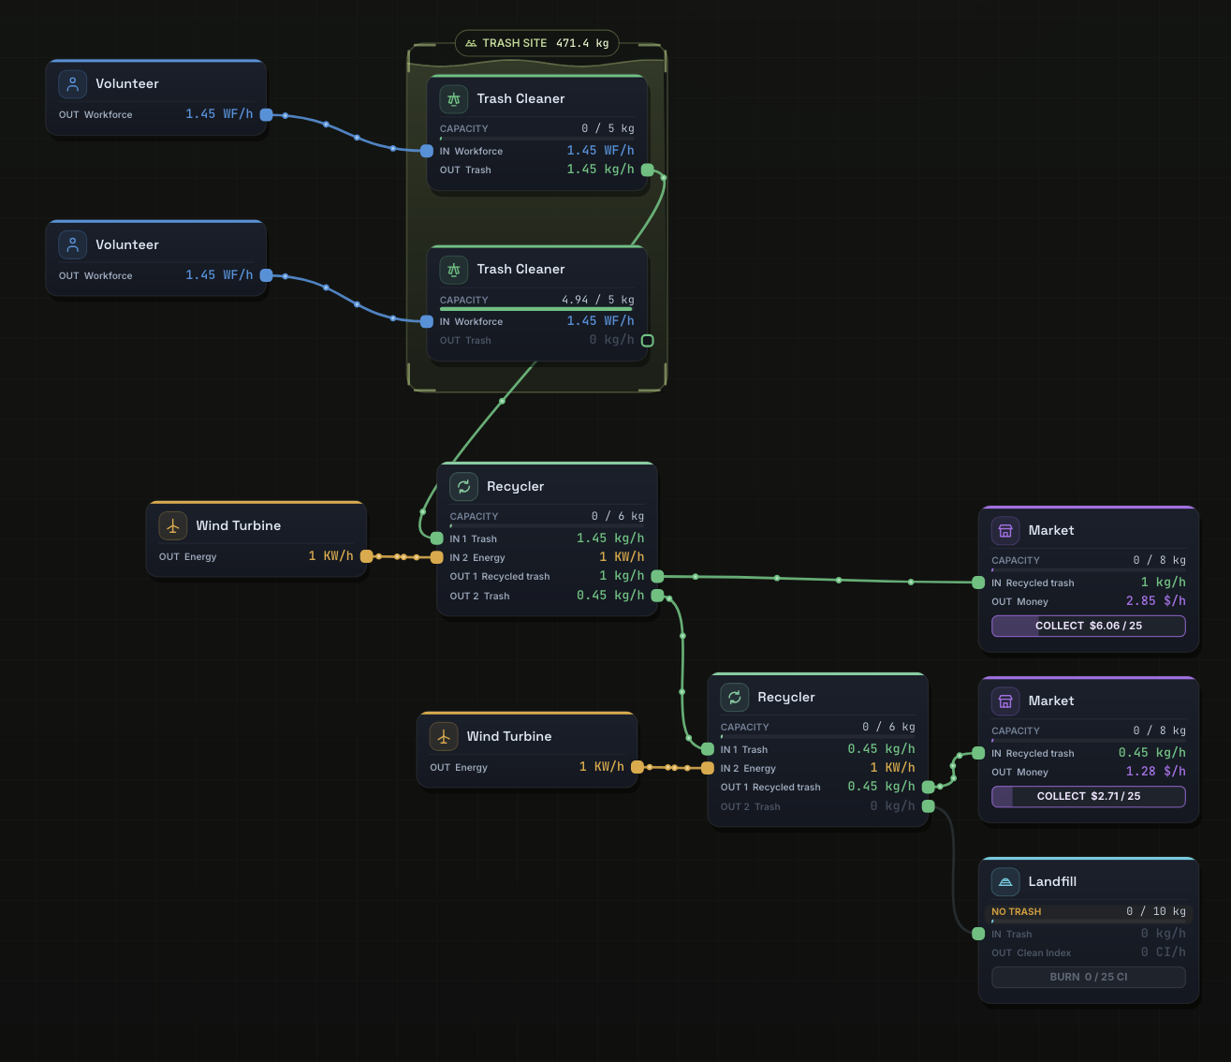The height and width of the screenshot is (1062, 1231).
Task: Click upper Recycler capacity bar 0/6 kg
Action: point(547,525)
